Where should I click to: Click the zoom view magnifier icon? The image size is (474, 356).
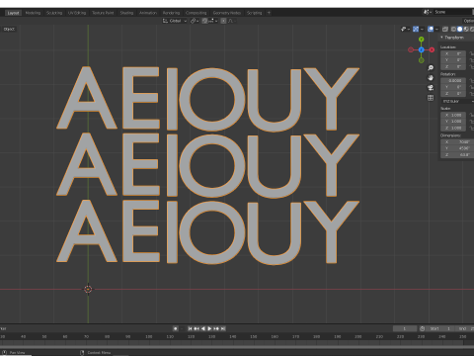pos(431,68)
